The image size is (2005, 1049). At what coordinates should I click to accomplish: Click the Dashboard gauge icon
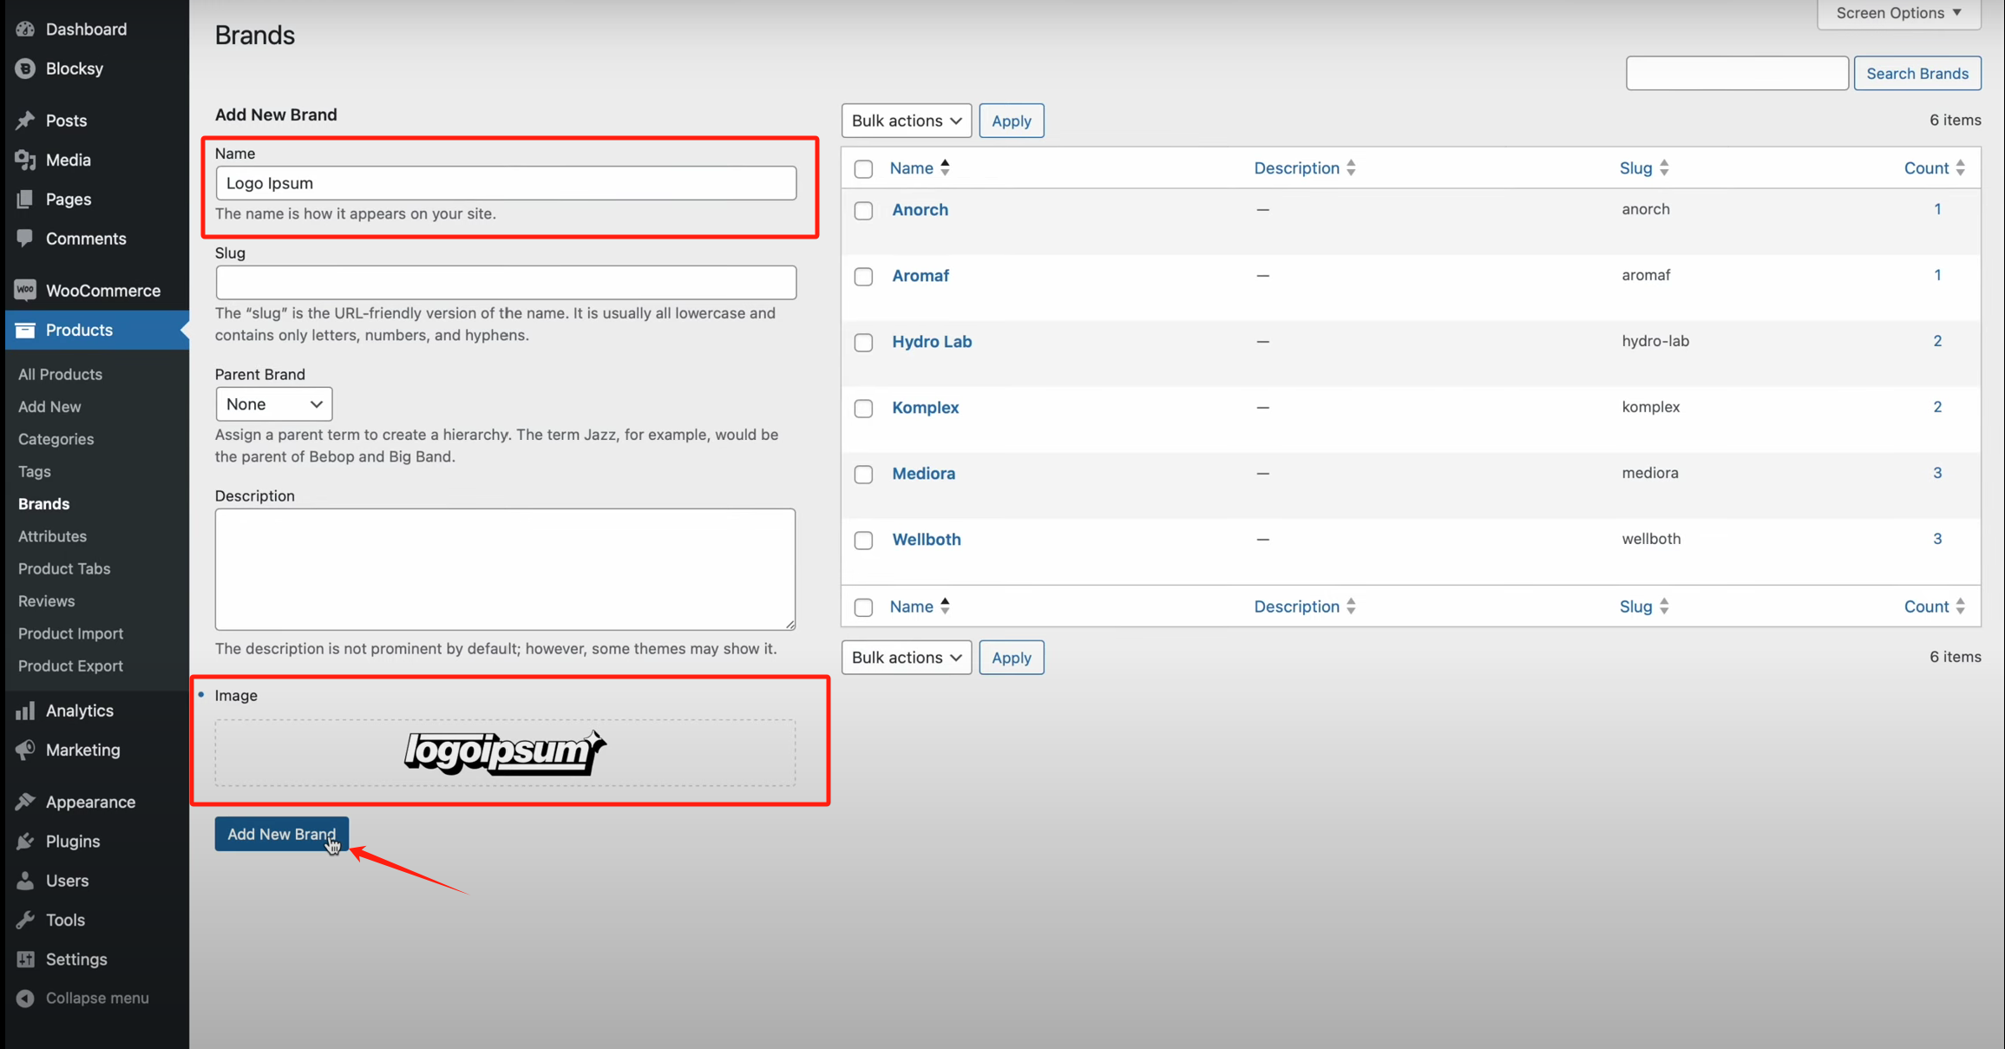pyautogui.click(x=25, y=29)
